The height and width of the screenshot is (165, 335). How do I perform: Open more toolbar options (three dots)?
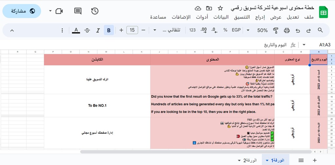[x=62, y=30]
